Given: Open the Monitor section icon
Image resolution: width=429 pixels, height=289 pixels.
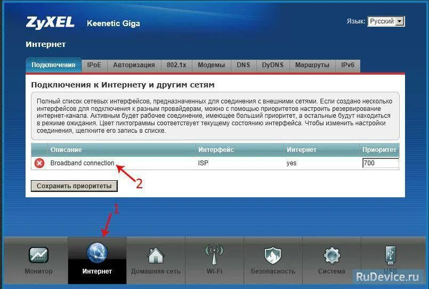Looking at the screenshot, I should pyautogui.click(x=38, y=255).
